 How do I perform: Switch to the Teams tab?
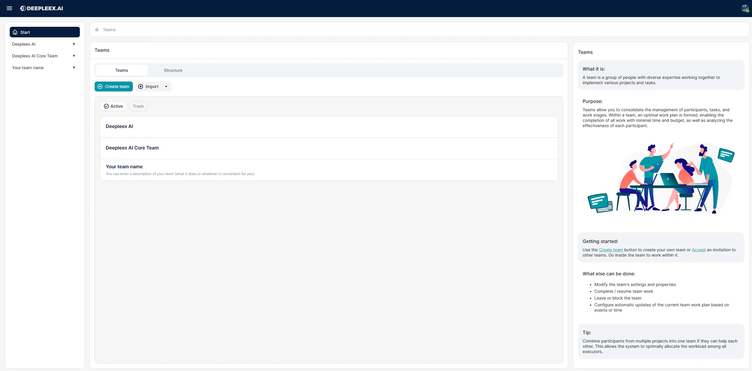(x=121, y=70)
